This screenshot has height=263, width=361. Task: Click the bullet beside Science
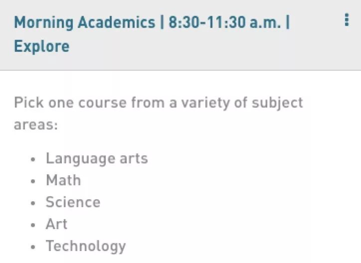pos(33,203)
